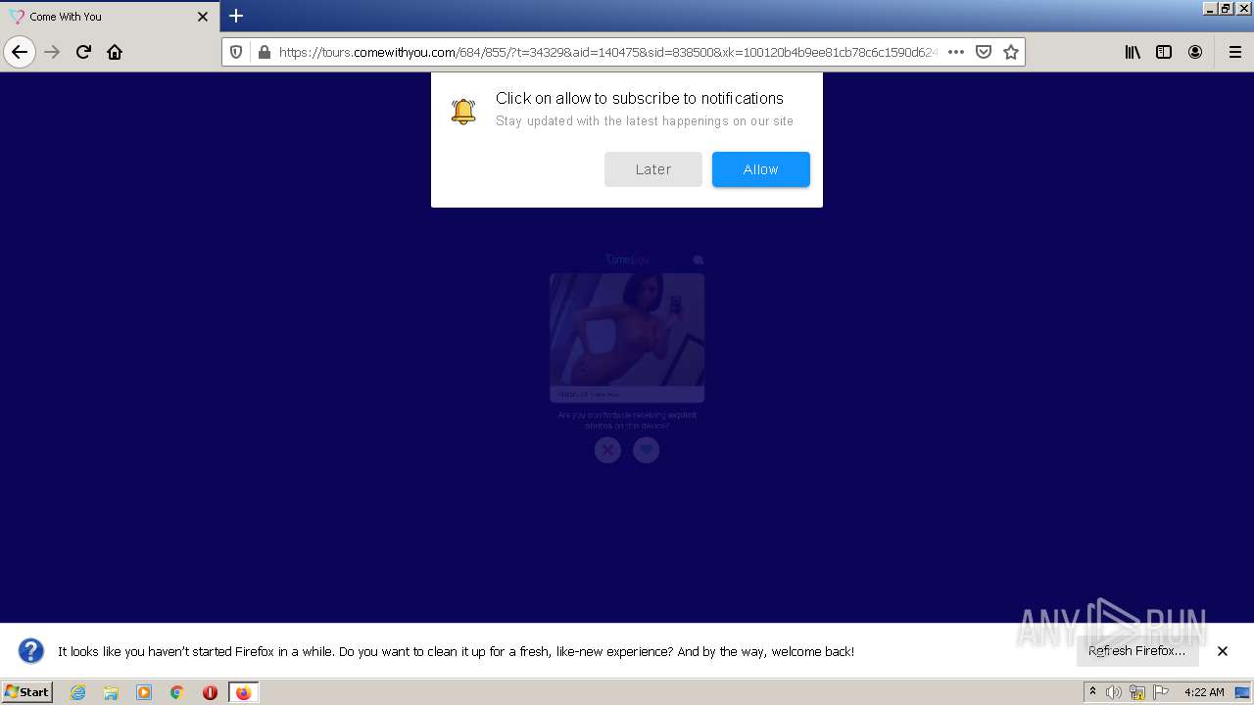Open page actions three-dot menu
The image size is (1254, 705).
click(x=956, y=52)
